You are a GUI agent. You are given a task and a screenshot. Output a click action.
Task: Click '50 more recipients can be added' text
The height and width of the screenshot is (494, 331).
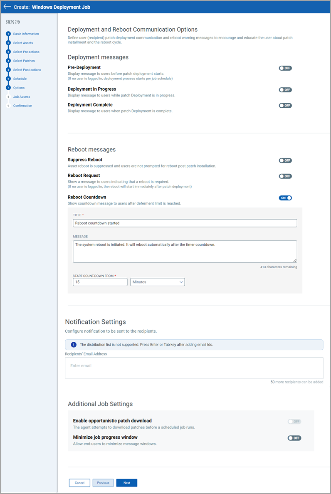point(296,382)
